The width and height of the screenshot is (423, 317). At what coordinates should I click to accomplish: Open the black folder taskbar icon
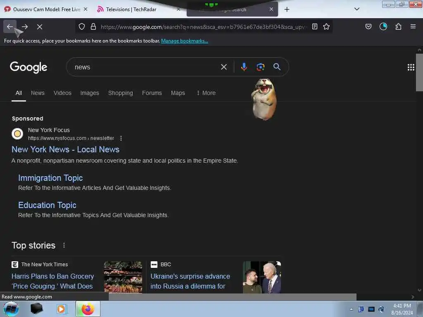[37, 309]
